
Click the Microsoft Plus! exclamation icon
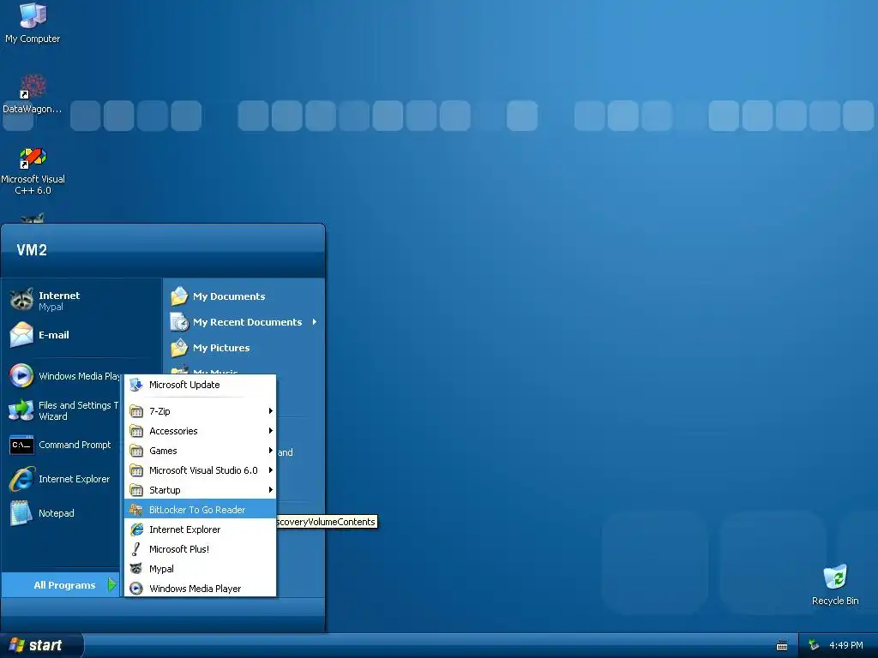[x=136, y=549]
